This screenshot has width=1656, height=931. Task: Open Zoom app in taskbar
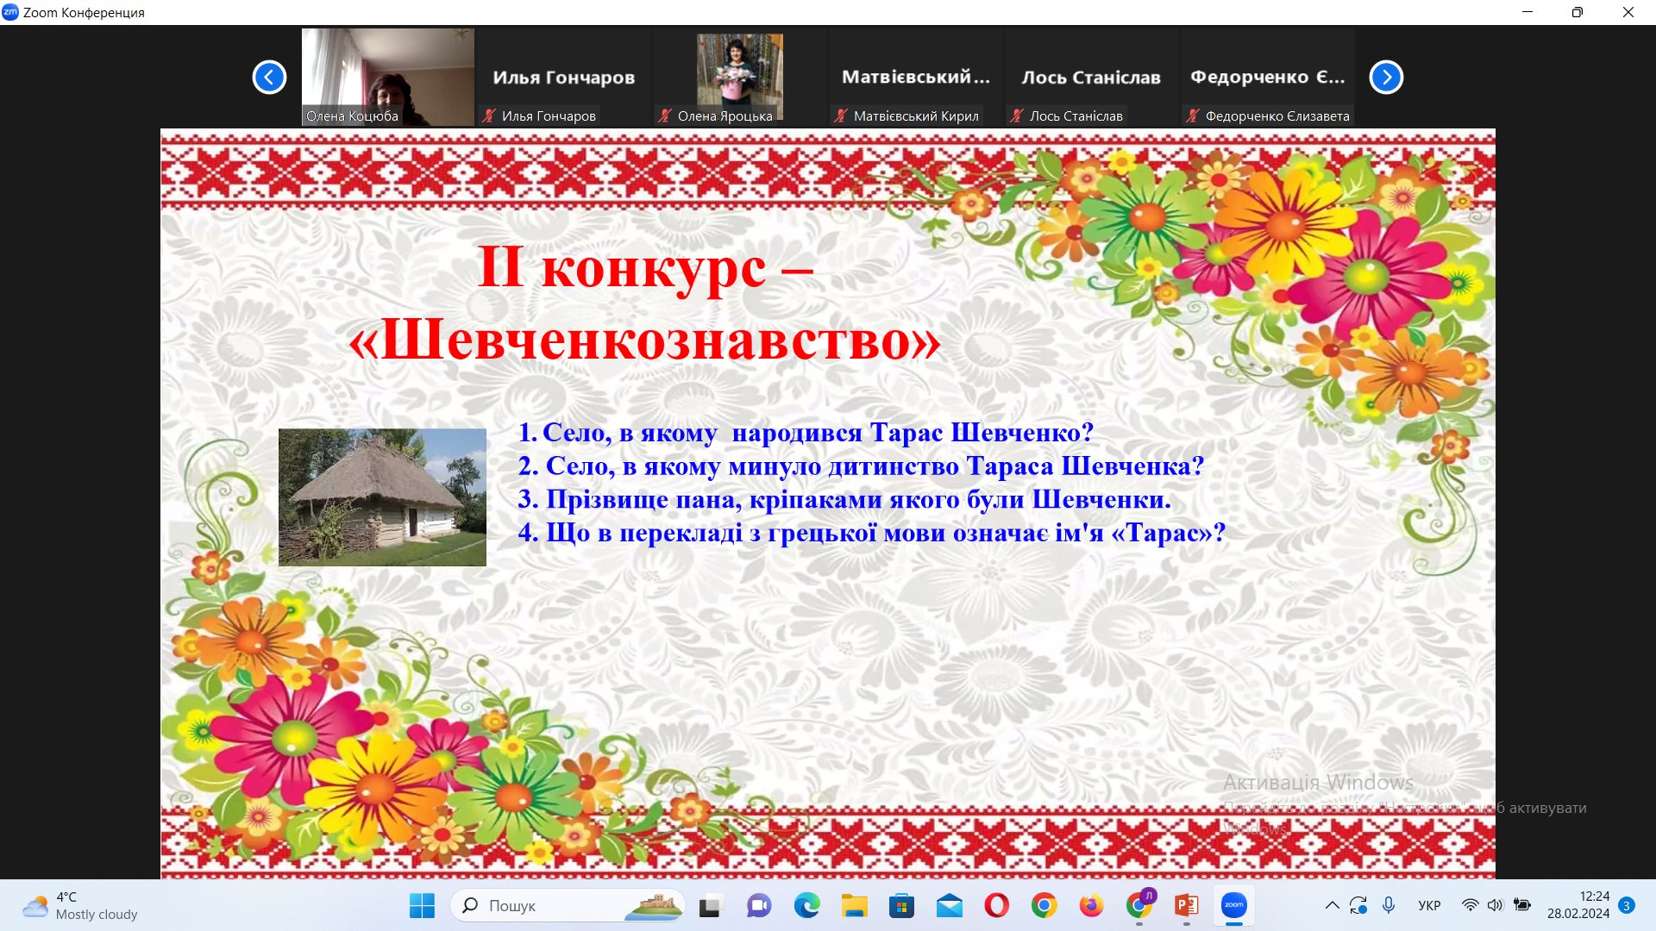pos(1233,905)
